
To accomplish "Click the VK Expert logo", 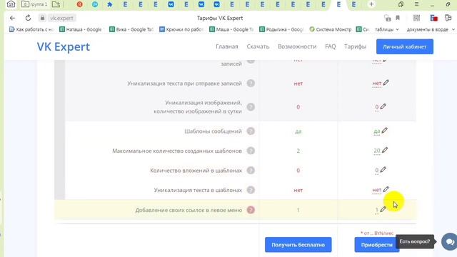I will (x=64, y=46).
